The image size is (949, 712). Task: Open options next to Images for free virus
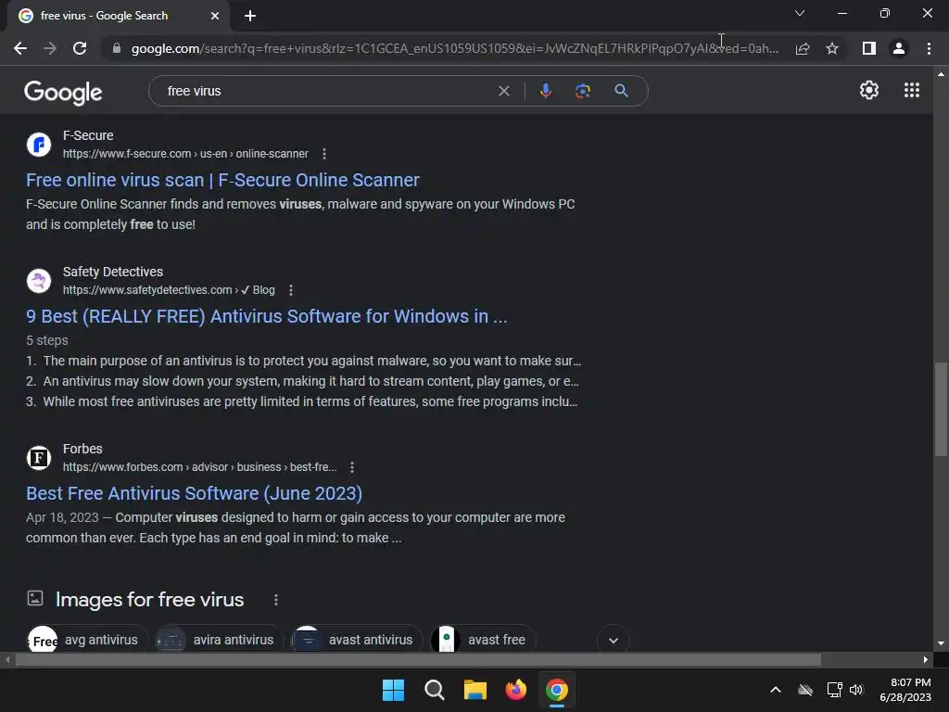pos(276,600)
